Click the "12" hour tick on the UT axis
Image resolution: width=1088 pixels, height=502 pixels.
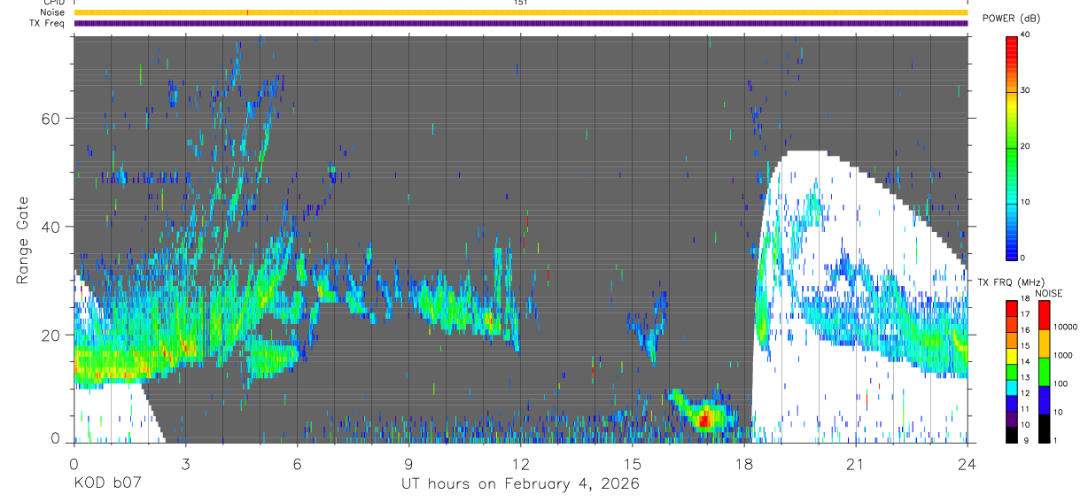coord(520,463)
